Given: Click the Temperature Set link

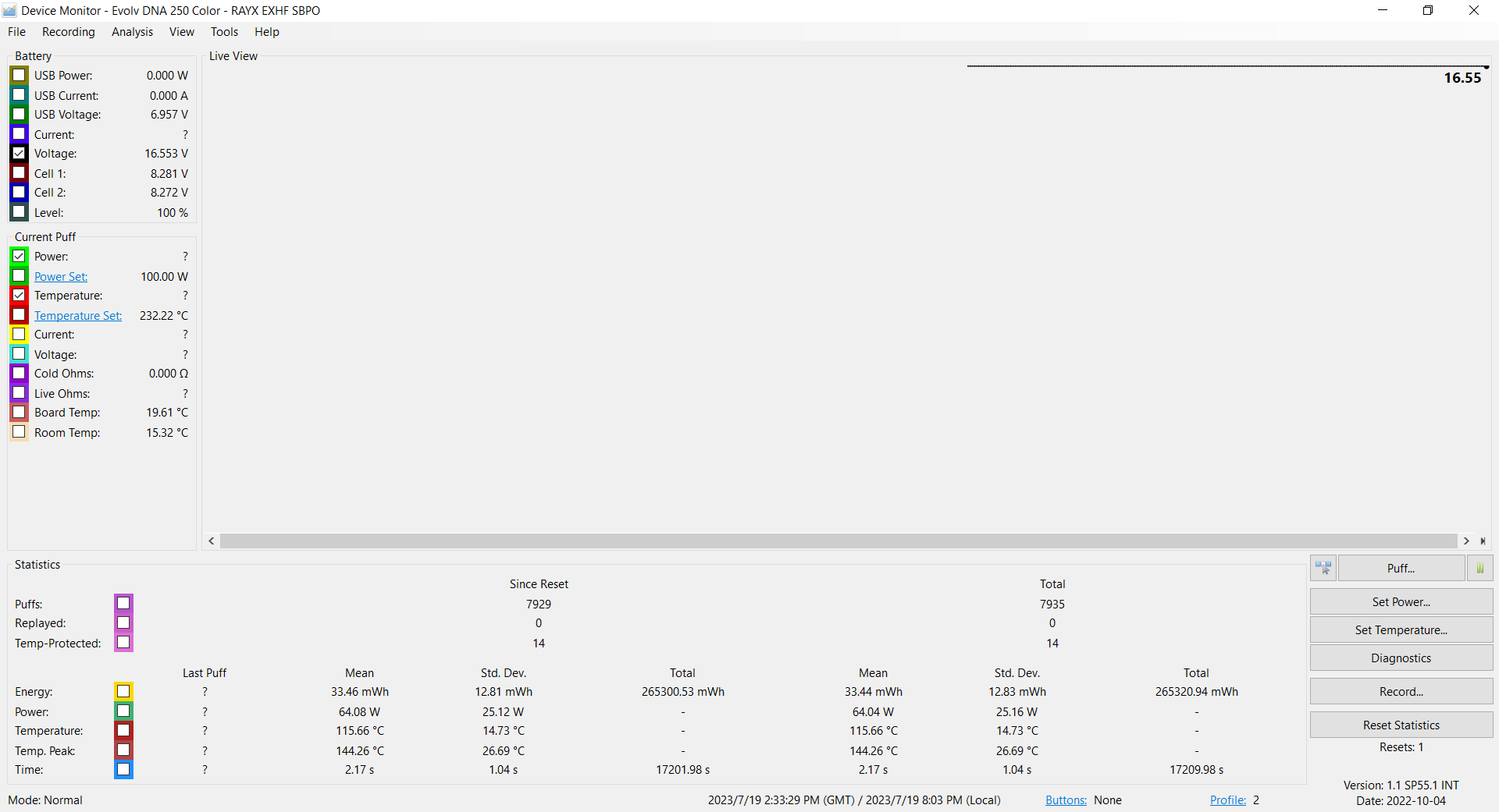Looking at the screenshot, I should pos(78,316).
